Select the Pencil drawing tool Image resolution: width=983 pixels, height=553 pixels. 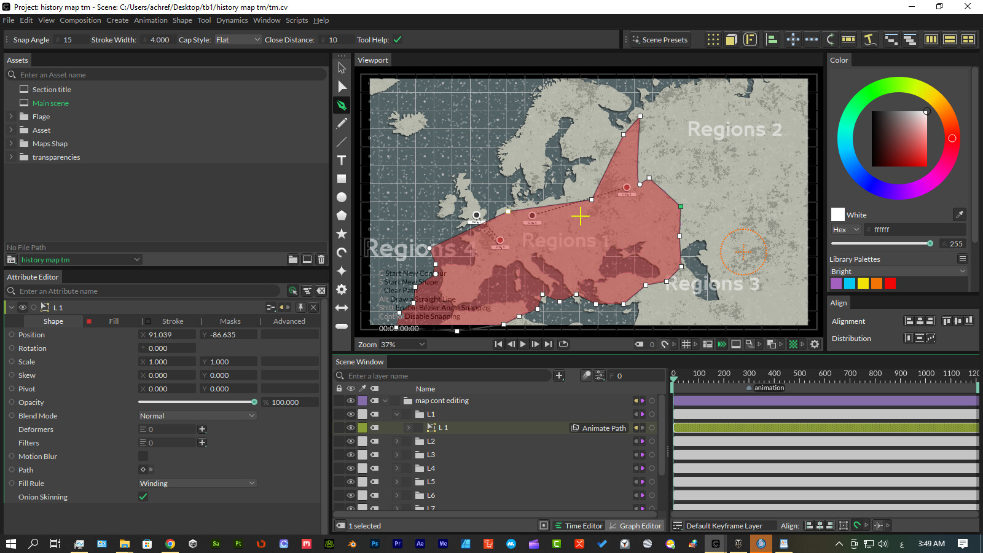coord(342,124)
